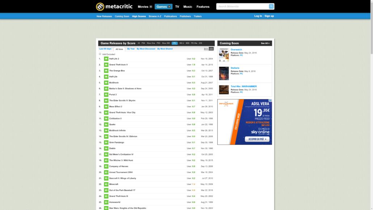The image size is (373, 210).
Task: Filter by PS4 platform
Action: (143, 43)
